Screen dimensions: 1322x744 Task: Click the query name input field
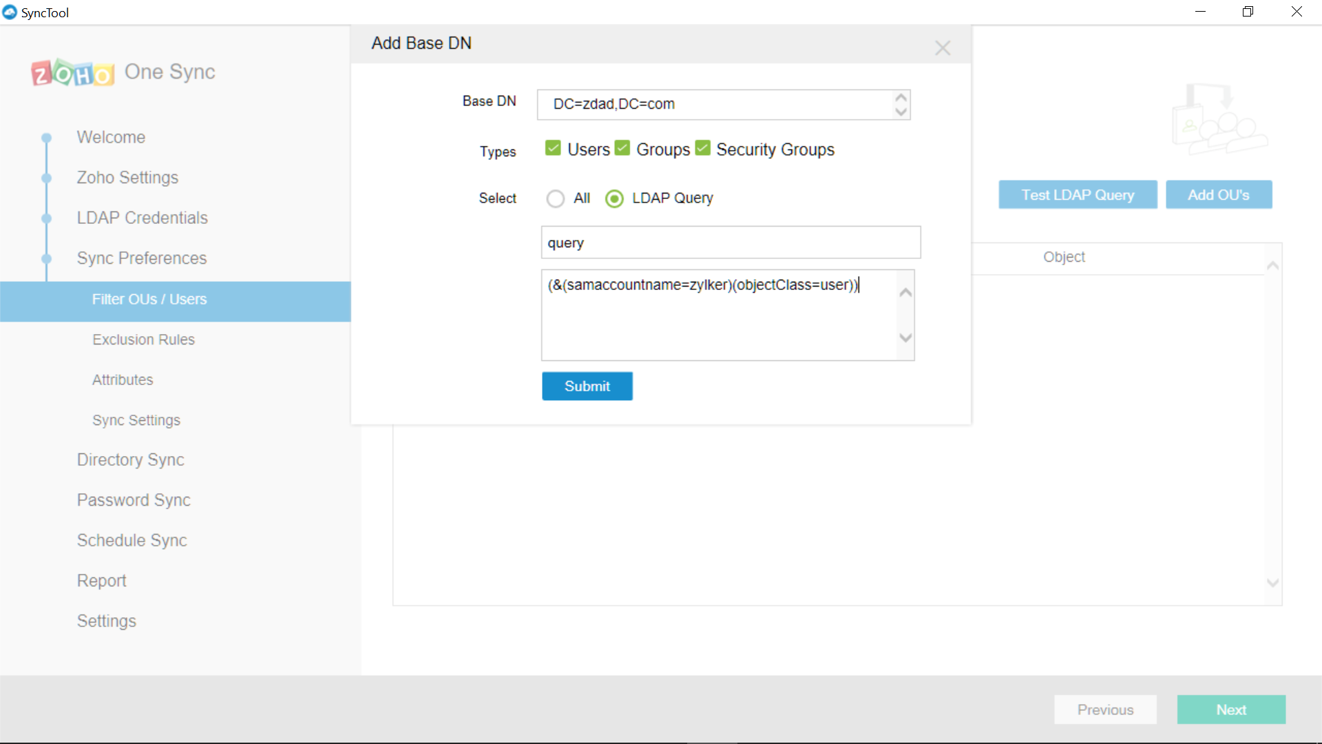(731, 243)
